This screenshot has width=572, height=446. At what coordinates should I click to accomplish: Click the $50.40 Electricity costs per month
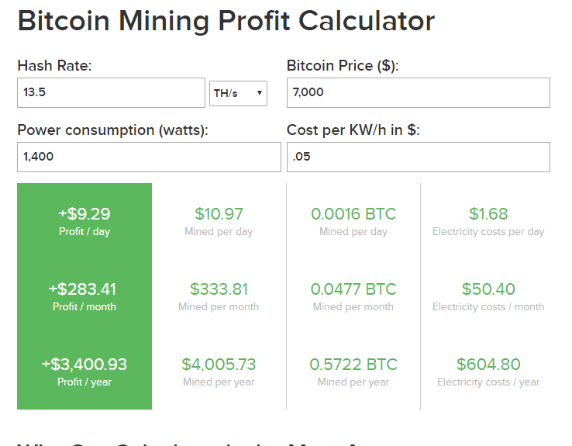488,289
